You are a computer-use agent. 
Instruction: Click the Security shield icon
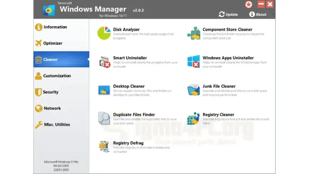[x=38, y=92]
